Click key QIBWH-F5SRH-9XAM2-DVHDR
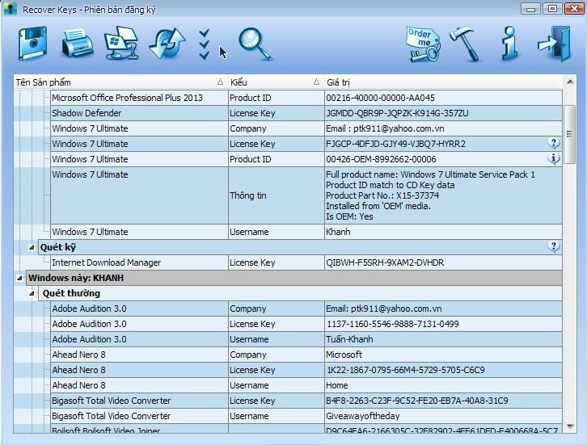Viewport: 587px width, 445px height. pyautogui.click(x=385, y=263)
